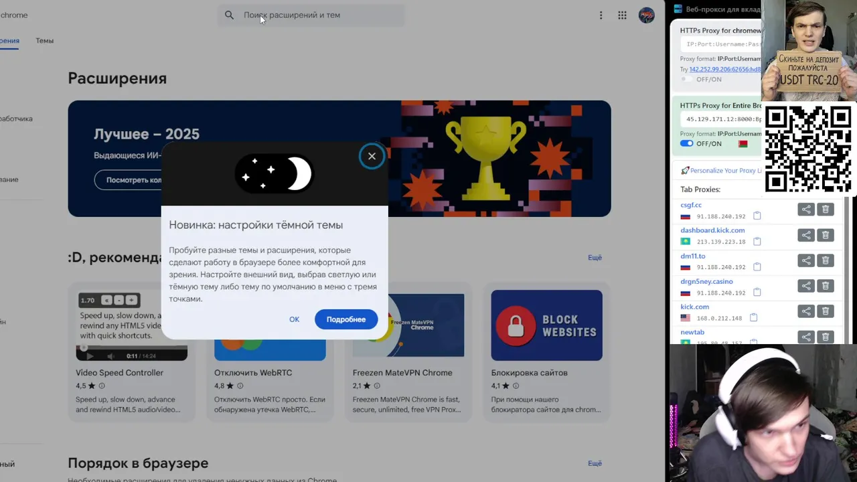Open the newtab proxy entry
Screen dimensions: 857x482
(692, 332)
